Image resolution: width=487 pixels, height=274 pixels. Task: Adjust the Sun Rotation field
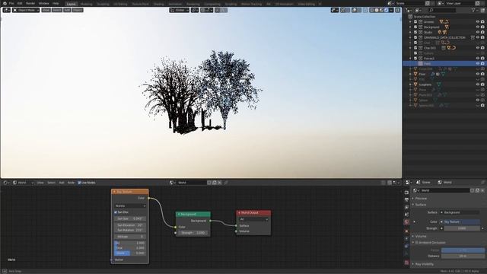(x=130, y=230)
